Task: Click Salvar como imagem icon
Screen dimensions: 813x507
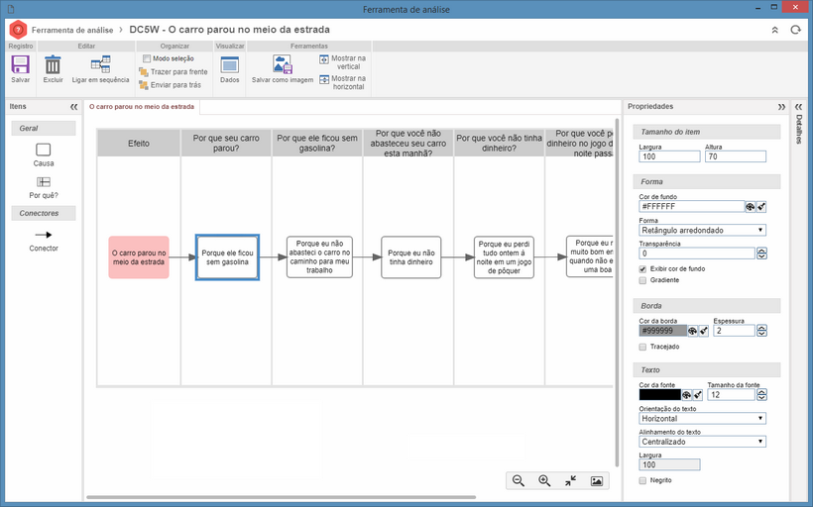Action: pyautogui.click(x=283, y=64)
